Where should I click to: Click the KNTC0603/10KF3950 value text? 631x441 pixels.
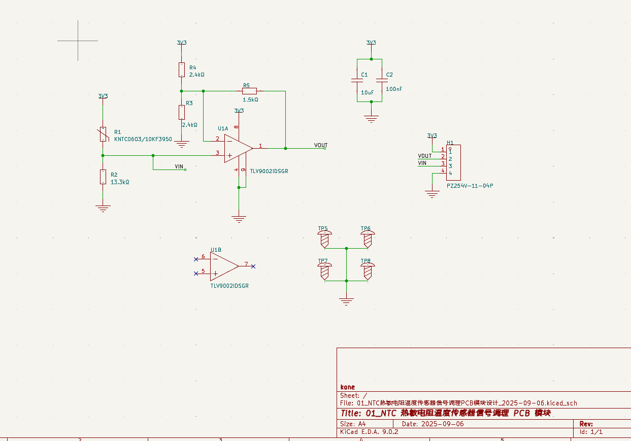pos(143,139)
